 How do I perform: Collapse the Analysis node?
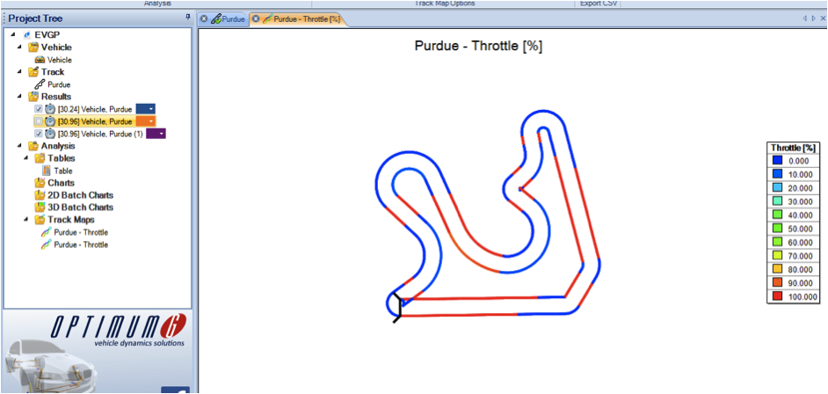pos(19,146)
